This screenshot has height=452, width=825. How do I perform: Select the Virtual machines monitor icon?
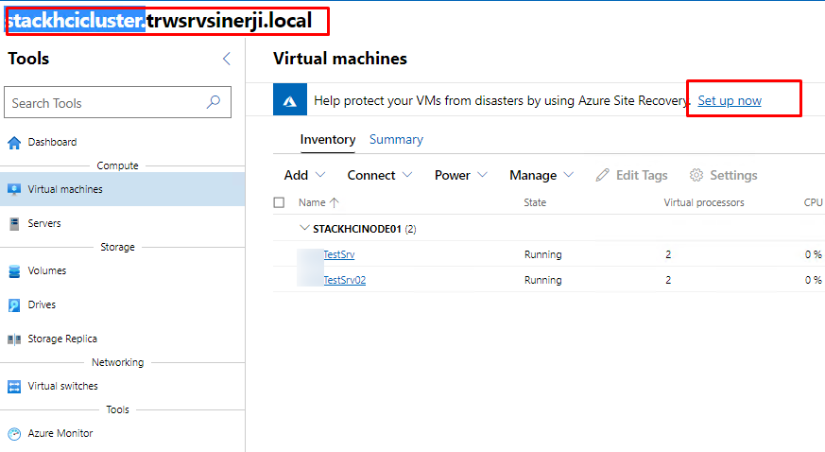click(x=14, y=189)
